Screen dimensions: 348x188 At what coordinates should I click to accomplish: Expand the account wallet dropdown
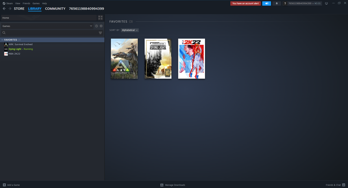(304, 4)
